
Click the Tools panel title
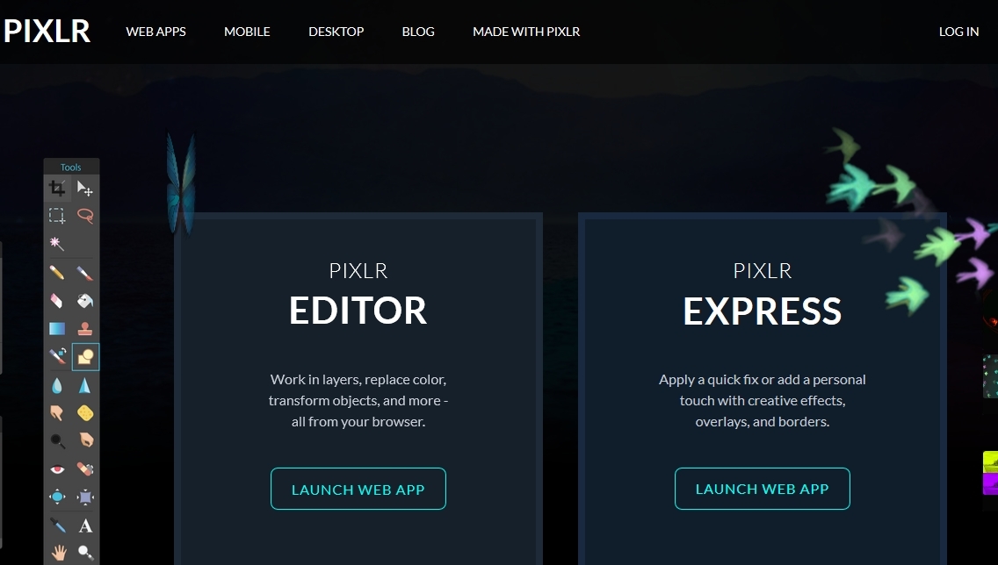click(70, 168)
